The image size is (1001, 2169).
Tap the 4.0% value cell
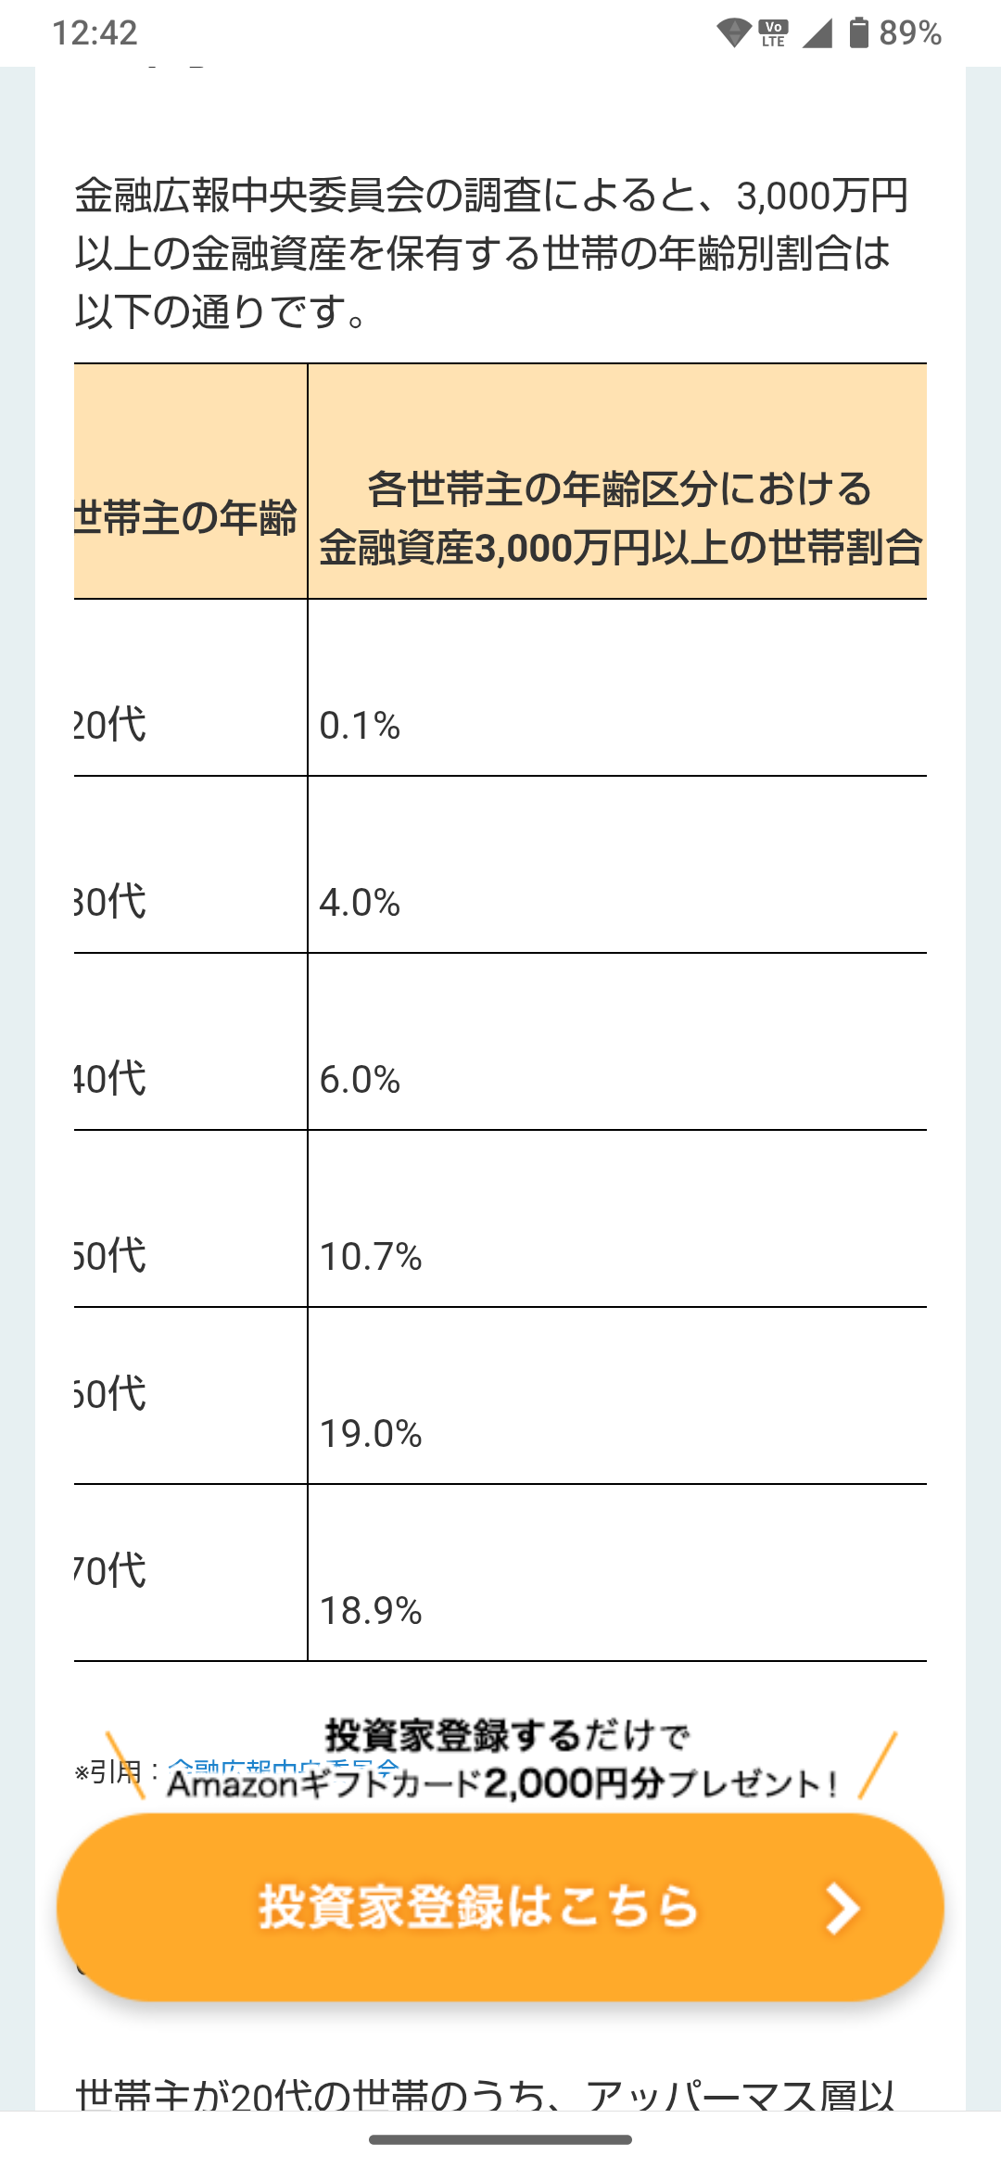(x=360, y=903)
